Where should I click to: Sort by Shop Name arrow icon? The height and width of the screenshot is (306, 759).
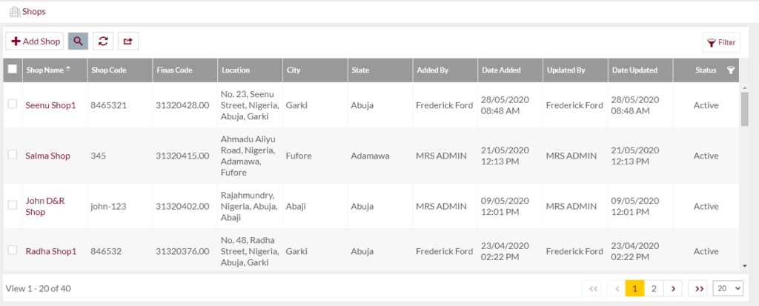(x=69, y=70)
